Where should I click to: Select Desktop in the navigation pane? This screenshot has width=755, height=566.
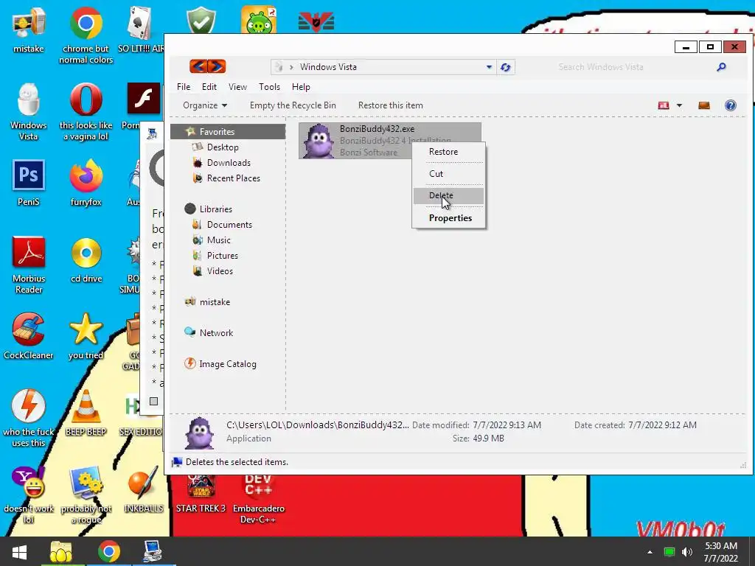click(223, 147)
